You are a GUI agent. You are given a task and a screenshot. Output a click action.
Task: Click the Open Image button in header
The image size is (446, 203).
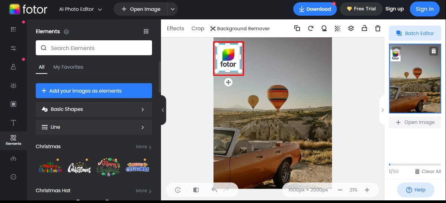[x=141, y=9]
